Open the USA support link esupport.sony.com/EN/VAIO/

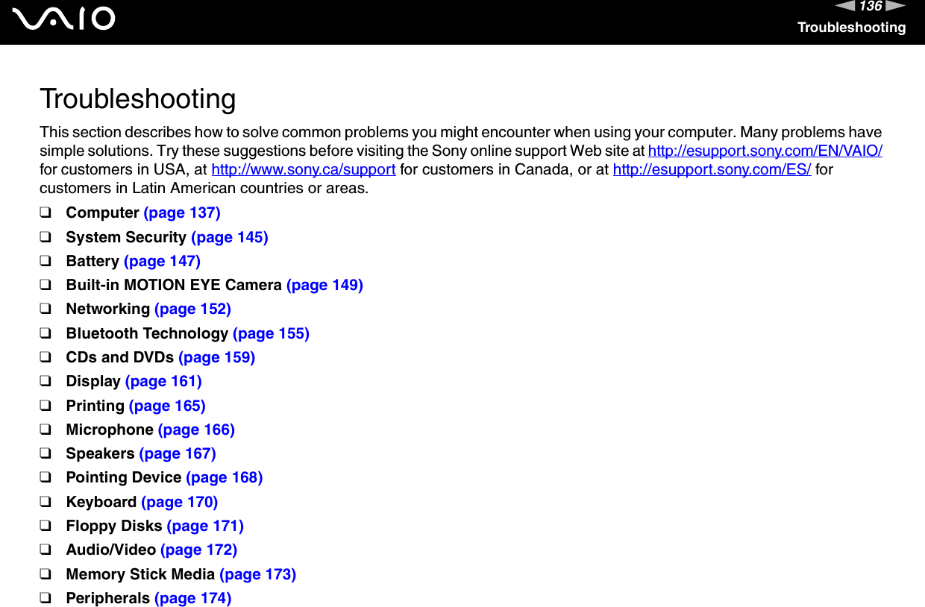[x=765, y=151]
